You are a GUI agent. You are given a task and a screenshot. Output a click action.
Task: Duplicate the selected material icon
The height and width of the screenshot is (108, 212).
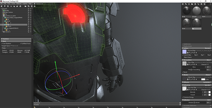point(186,4)
